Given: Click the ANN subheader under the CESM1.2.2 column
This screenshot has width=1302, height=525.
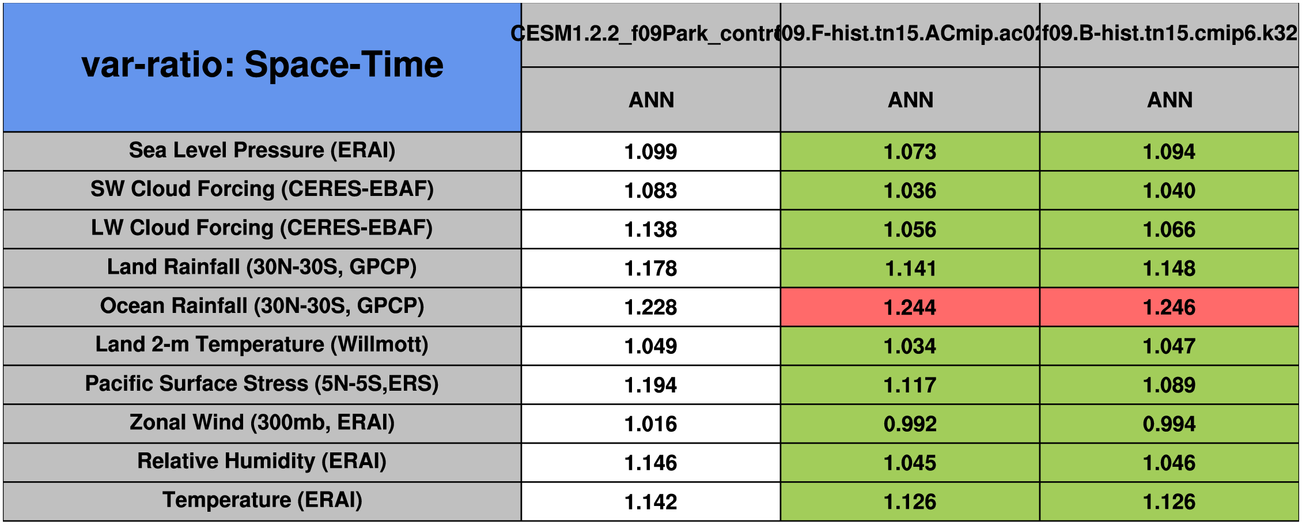Looking at the screenshot, I should tap(650, 100).
